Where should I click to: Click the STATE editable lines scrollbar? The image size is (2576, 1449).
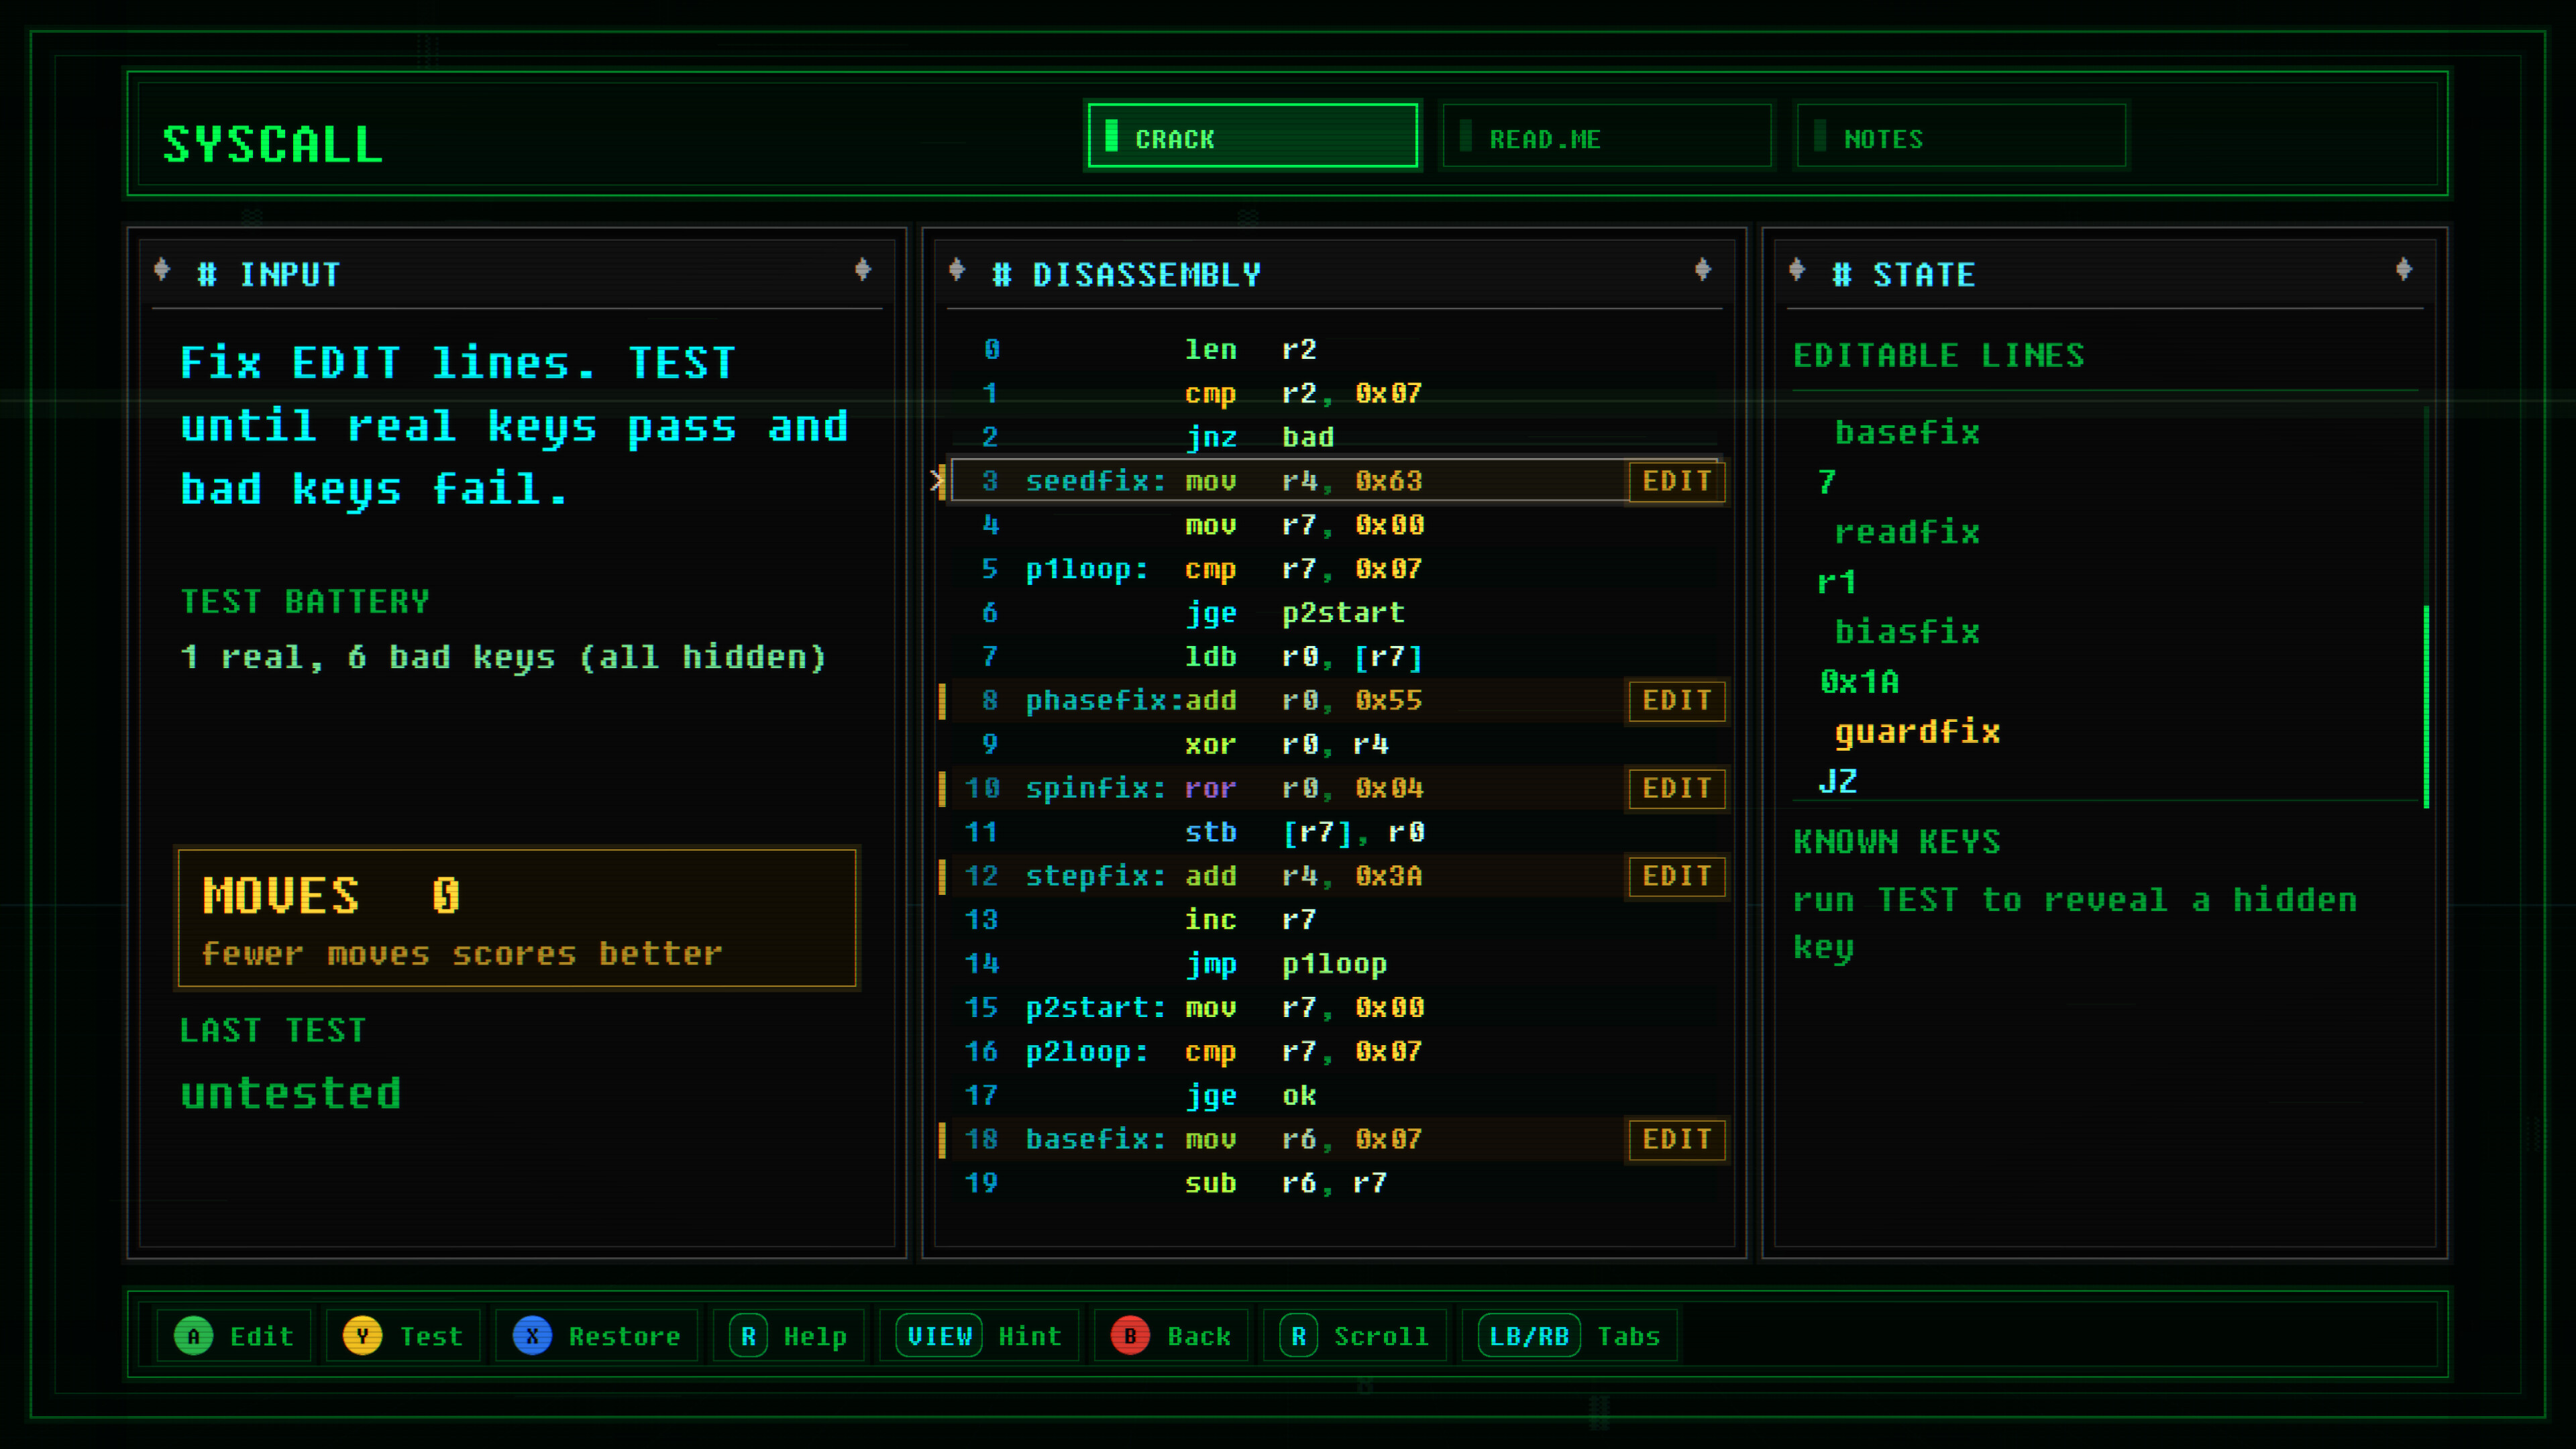pos(2427,706)
